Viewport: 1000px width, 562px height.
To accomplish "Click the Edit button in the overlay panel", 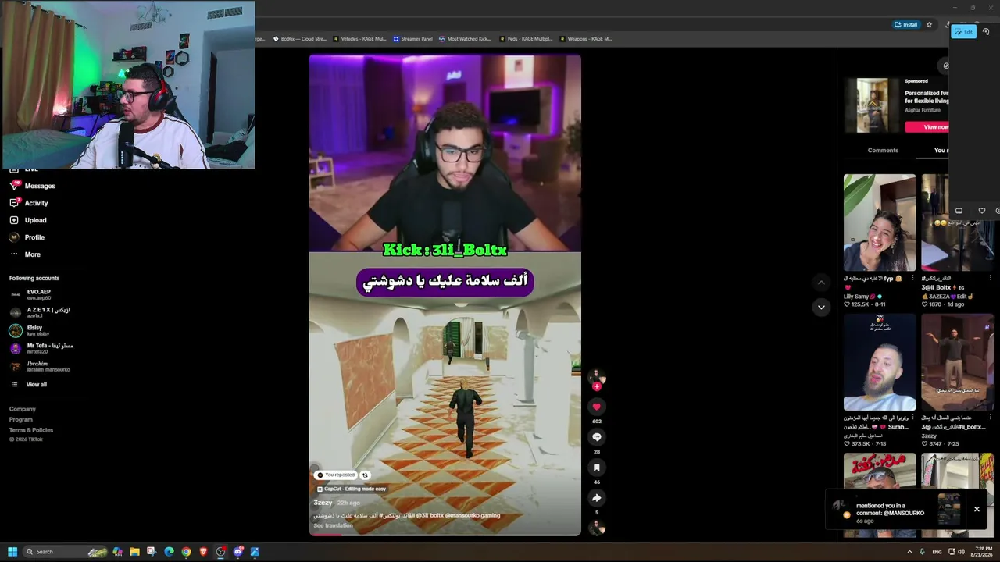I will (963, 31).
